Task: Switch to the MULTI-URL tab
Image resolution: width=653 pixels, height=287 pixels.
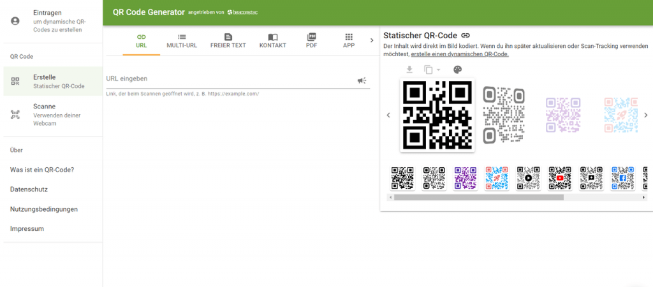Action: 182,41
